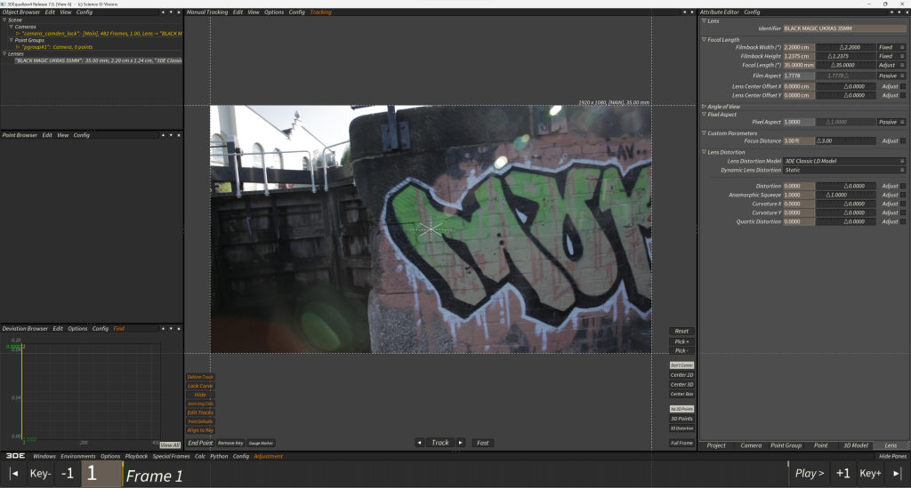Enable Adjust checkbox for Distortion

click(x=903, y=187)
